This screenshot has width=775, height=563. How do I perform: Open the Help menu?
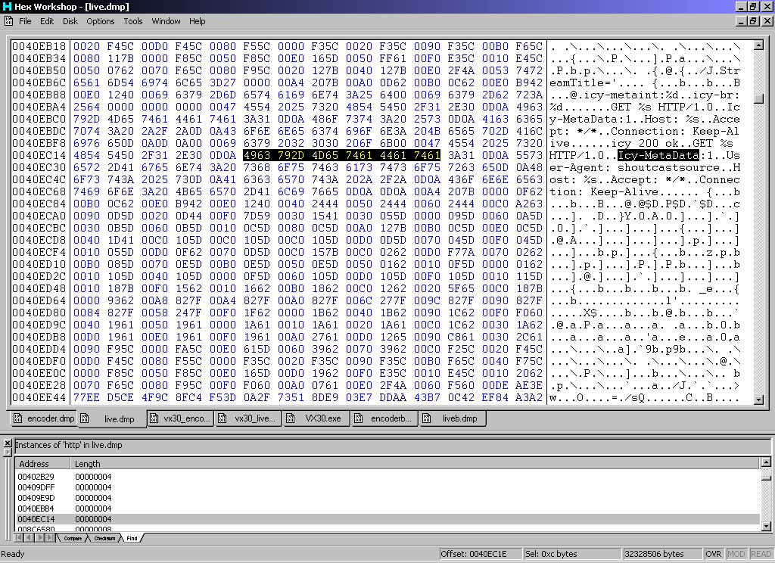pyautogui.click(x=198, y=21)
